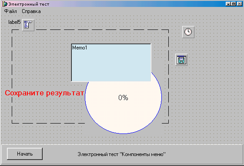Select the Timer clock component icon
This screenshot has height=166, width=244.
click(x=188, y=32)
